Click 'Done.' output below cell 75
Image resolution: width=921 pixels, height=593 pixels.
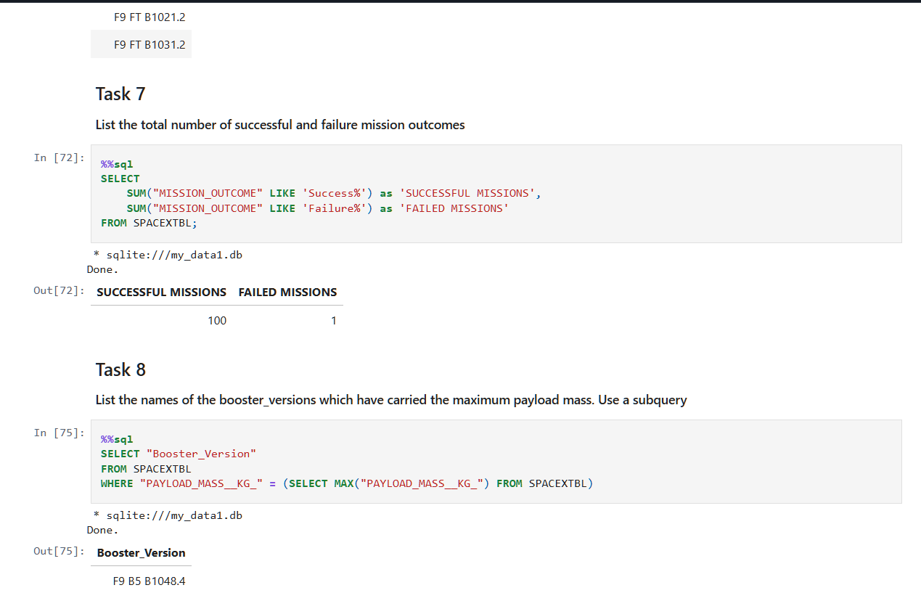(x=102, y=530)
